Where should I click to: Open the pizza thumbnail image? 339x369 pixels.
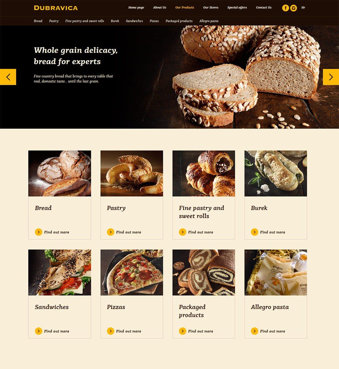pyautogui.click(x=132, y=273)
